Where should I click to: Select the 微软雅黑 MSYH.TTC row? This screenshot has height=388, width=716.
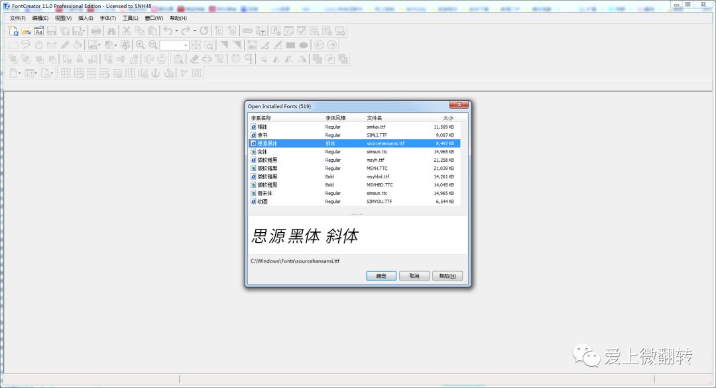click(354, 168)
